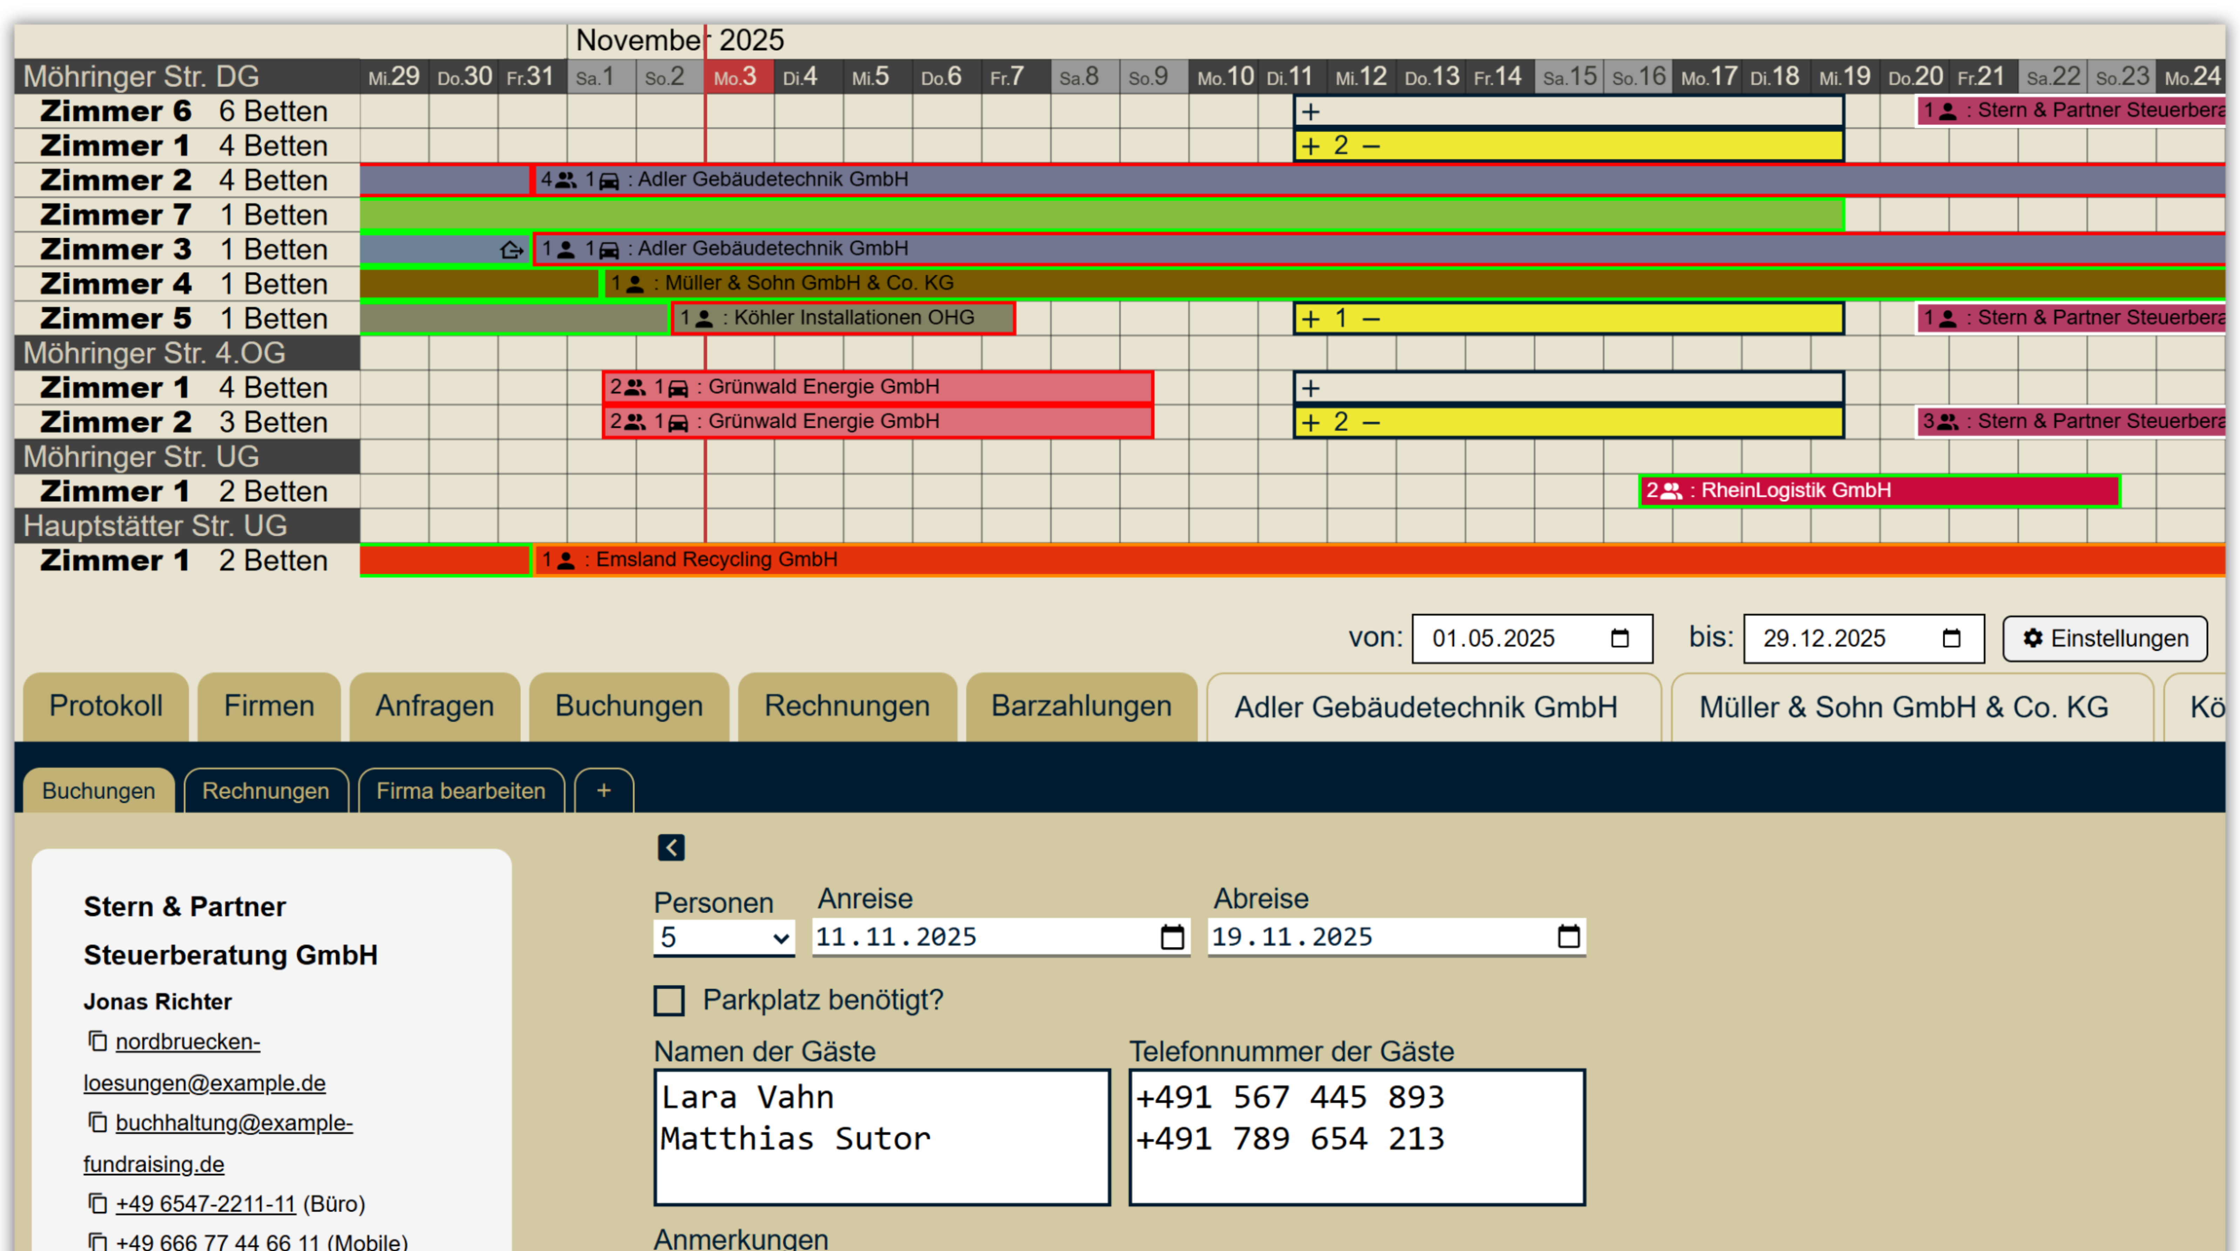Image resolution: width=2240 pixels, height=1251 pixels.
Task: Enable the 'Parkplatz benötigt?' checkbox
Action: [669, 1001]
